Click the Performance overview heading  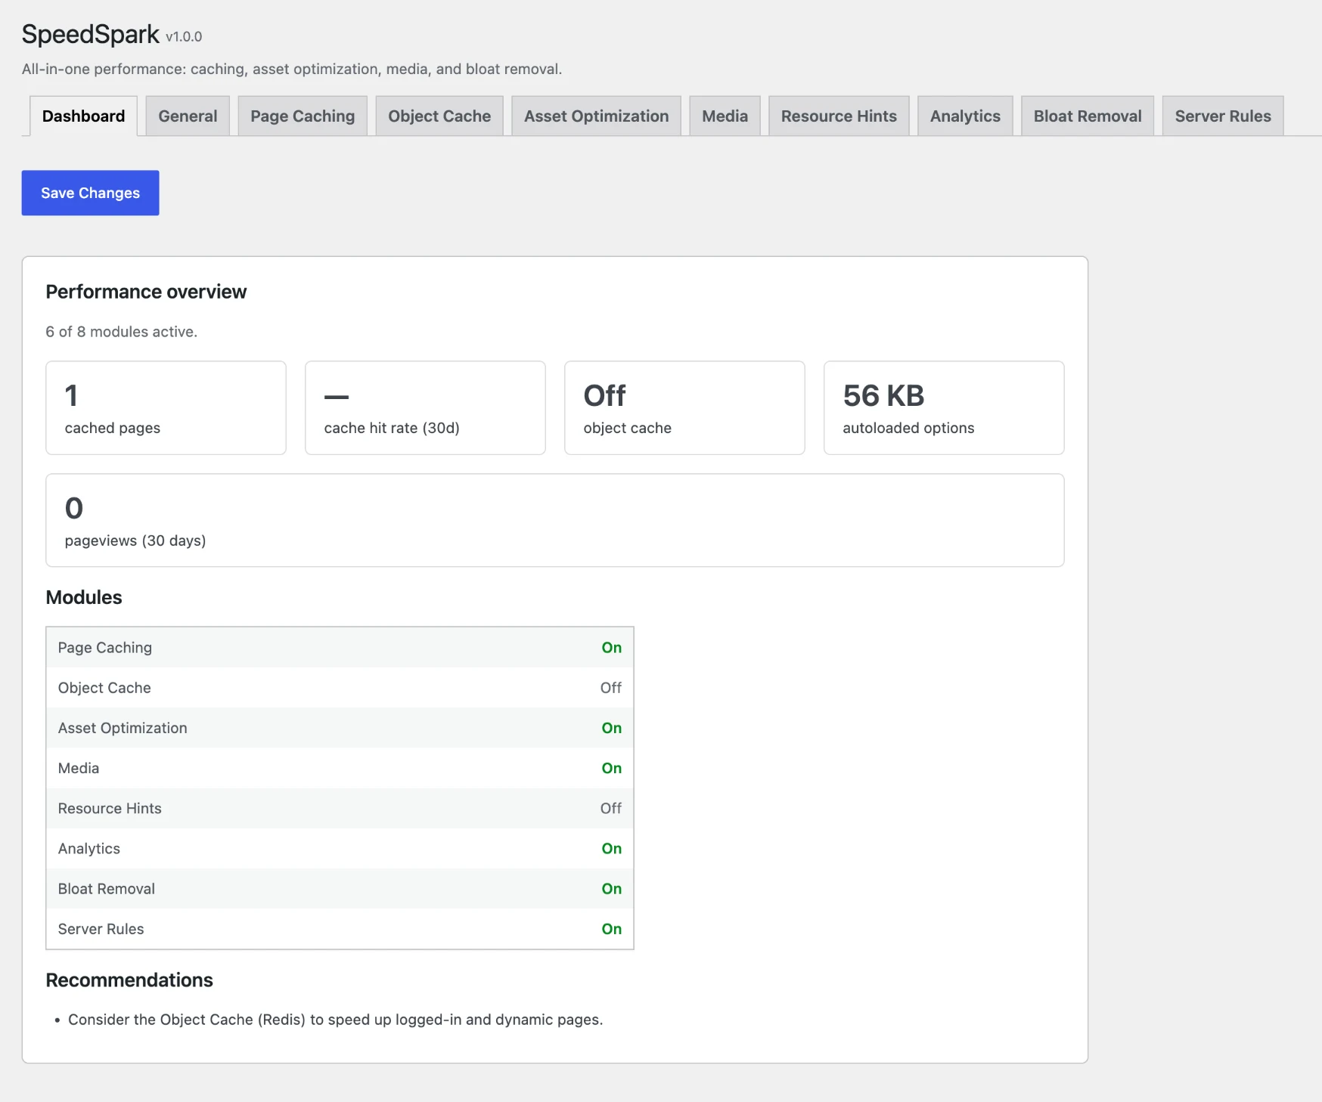[x=146, y=292]
